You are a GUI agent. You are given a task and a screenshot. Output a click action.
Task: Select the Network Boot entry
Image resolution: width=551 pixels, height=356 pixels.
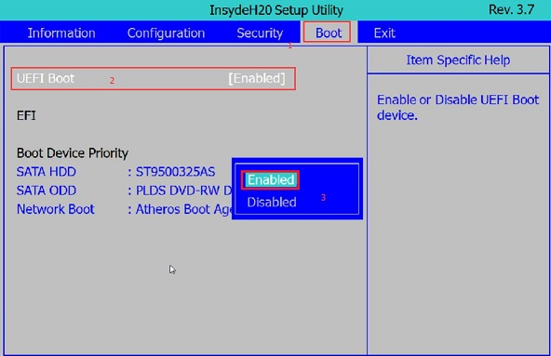tap(56, 209)
